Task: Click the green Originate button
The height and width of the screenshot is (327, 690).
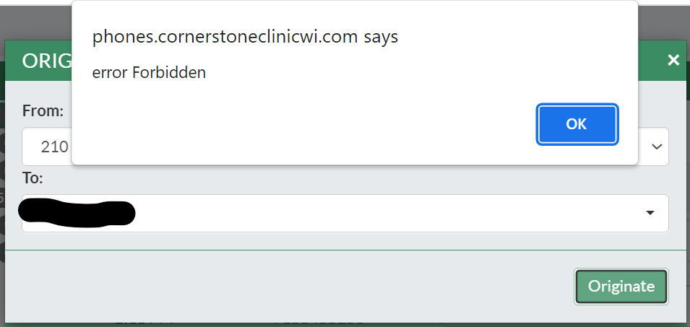Action: tap(621, 286)
